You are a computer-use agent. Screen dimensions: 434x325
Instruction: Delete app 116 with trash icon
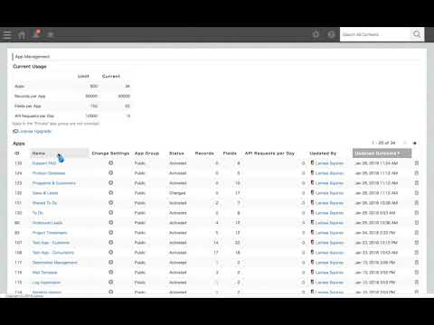pyautogui.click(x=417, y=272)
